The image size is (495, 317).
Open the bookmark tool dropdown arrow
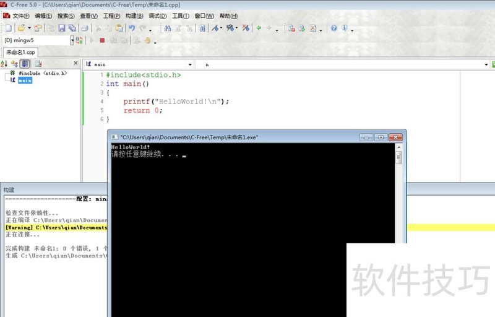click(221, 28)
